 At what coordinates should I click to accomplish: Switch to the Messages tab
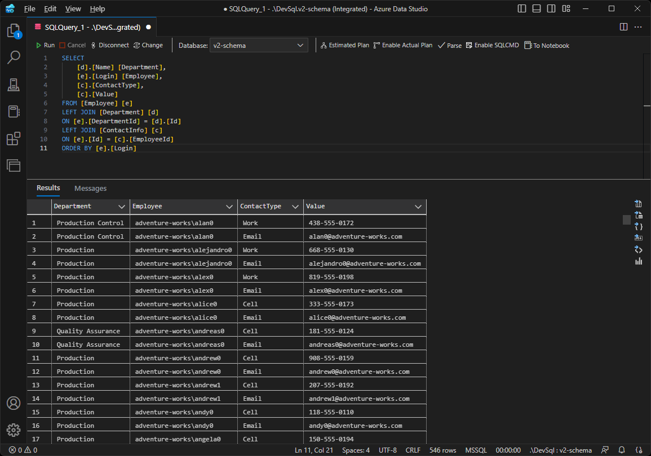point(91,188)
